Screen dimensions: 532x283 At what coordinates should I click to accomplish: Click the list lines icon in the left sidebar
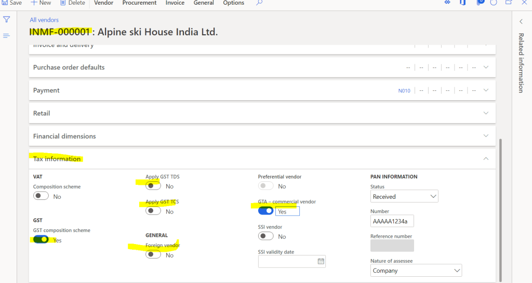coord(7,36)
